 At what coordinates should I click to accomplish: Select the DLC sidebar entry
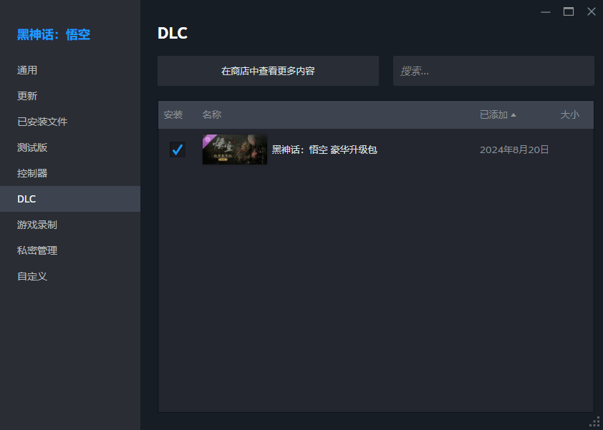pos(70,199)
